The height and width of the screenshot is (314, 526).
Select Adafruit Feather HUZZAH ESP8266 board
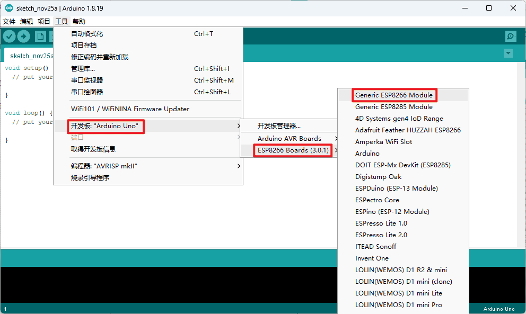(403, 130)
